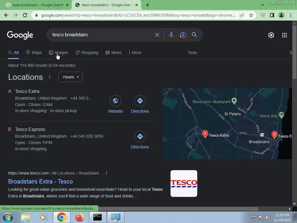This screenshot has width=297, height=223.
Task: Open Windows Start menu
Action: [8, 217]
